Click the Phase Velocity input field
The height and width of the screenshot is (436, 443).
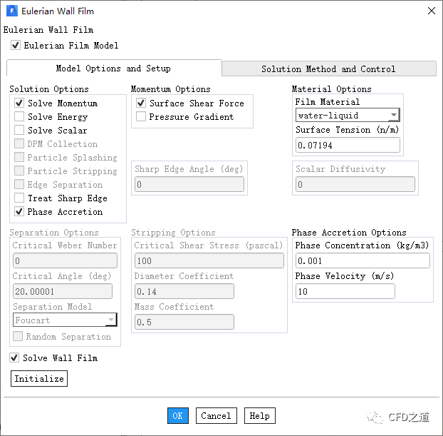(x=345, y=291)
